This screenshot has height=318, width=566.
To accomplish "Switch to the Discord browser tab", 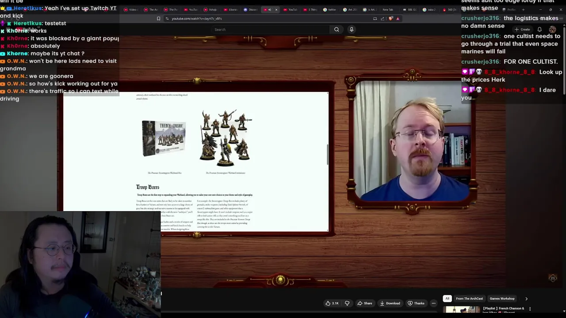I will click(251, 10).
